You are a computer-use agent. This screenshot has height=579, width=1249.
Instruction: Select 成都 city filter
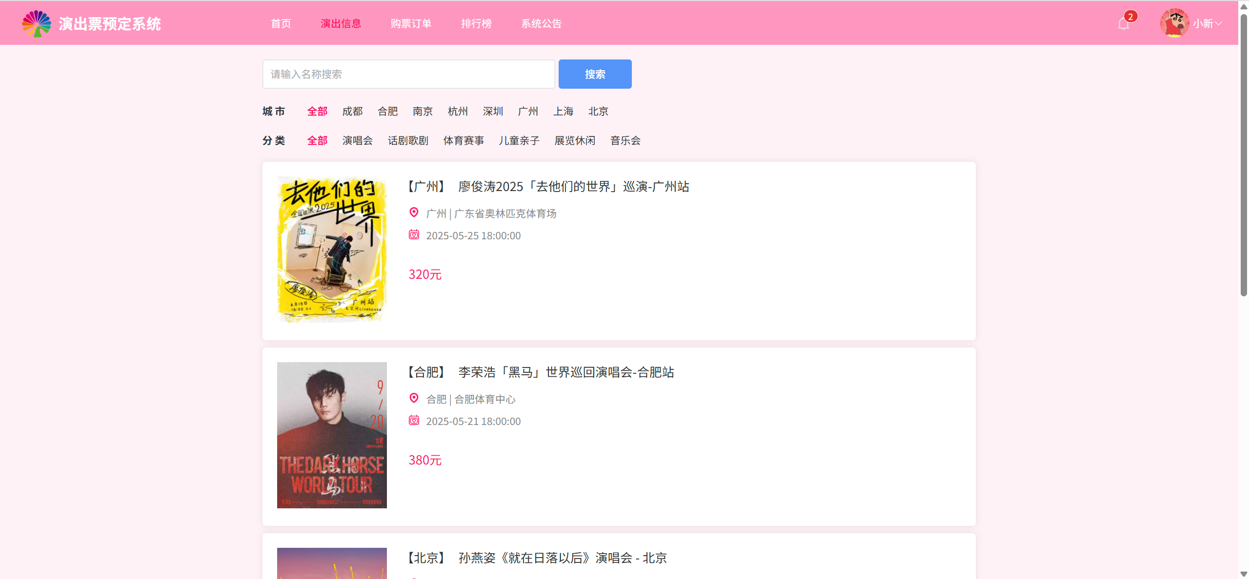pos(352,112)
